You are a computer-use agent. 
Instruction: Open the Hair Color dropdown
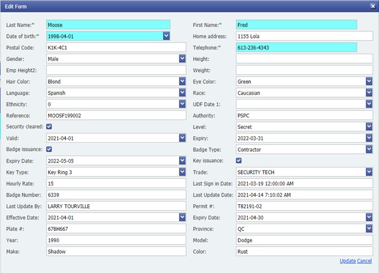coord(182,81)
